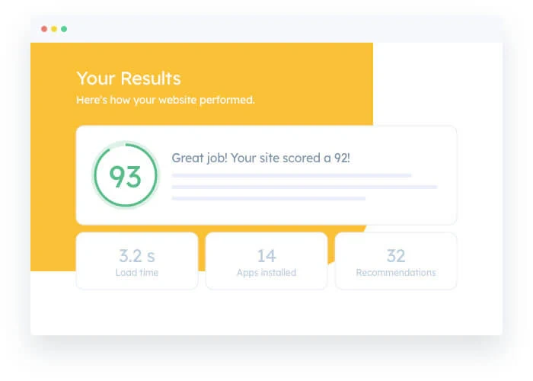Viewport: 533px width, 381px height.
Task: Open the "Load time" label
Action: point(137,272)
